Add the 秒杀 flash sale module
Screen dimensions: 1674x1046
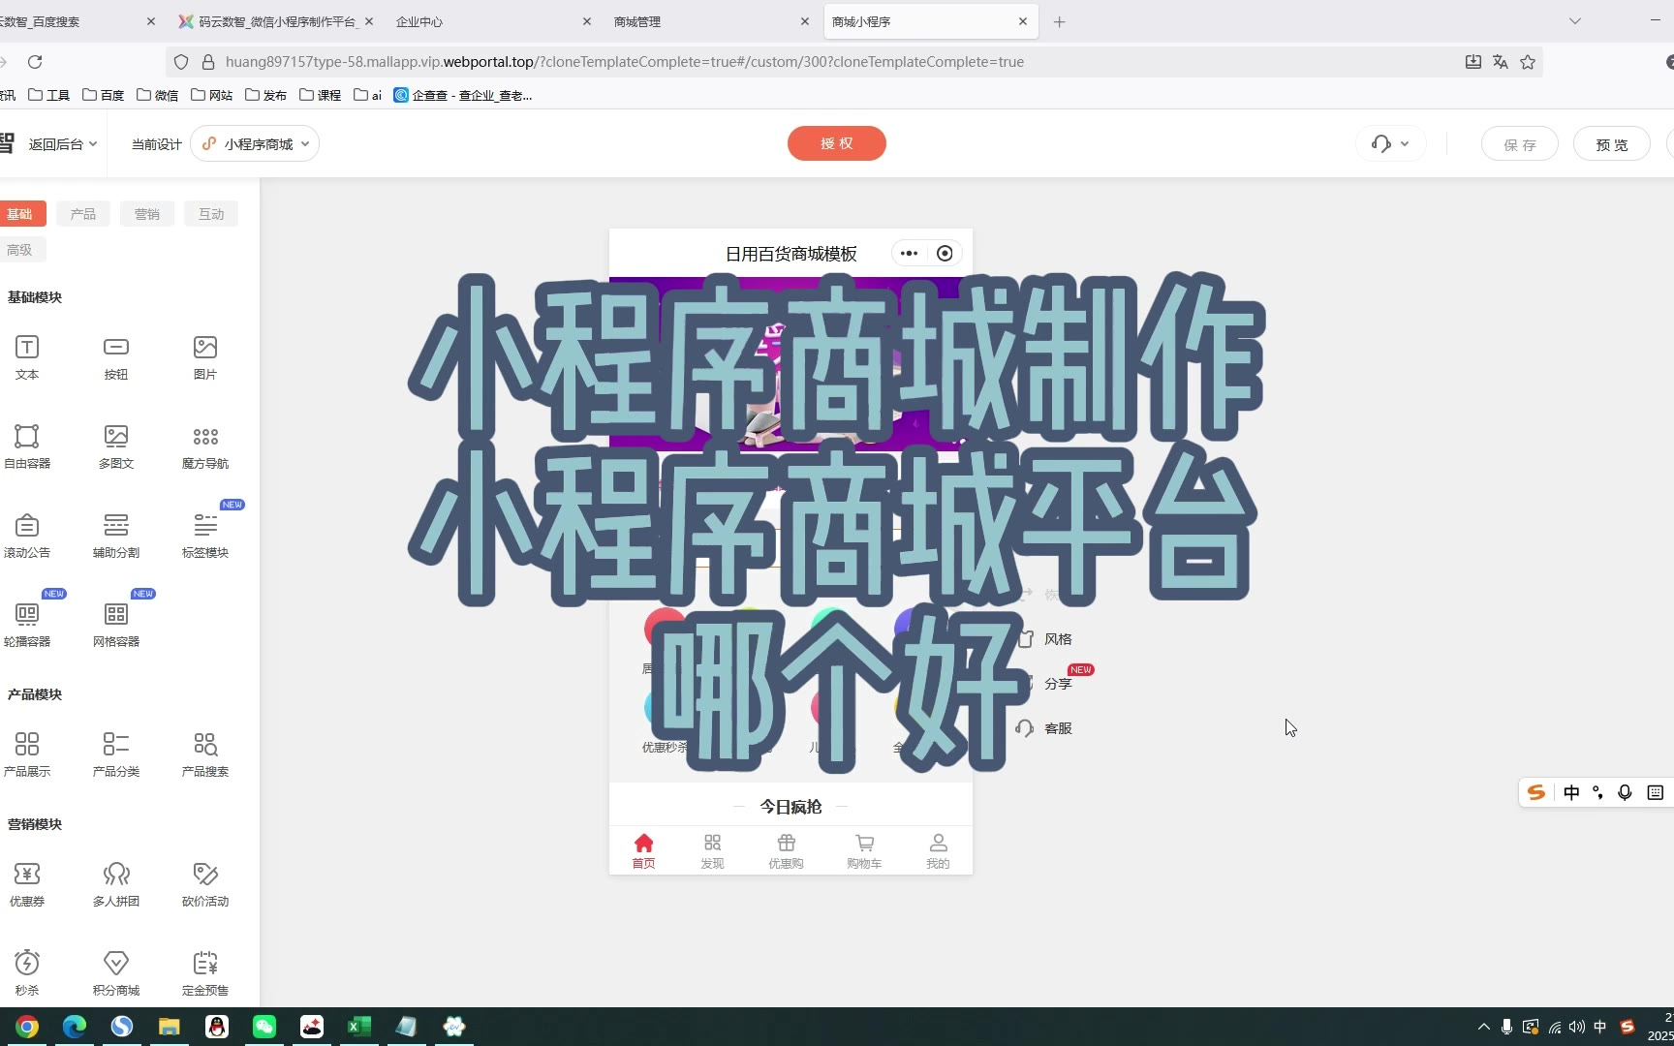tap(27, 973)
